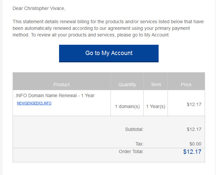Image resolution: width=216 pixels, height=175 pixels.
Task: Click the Go to My Account button
Action: coord(109,53)
